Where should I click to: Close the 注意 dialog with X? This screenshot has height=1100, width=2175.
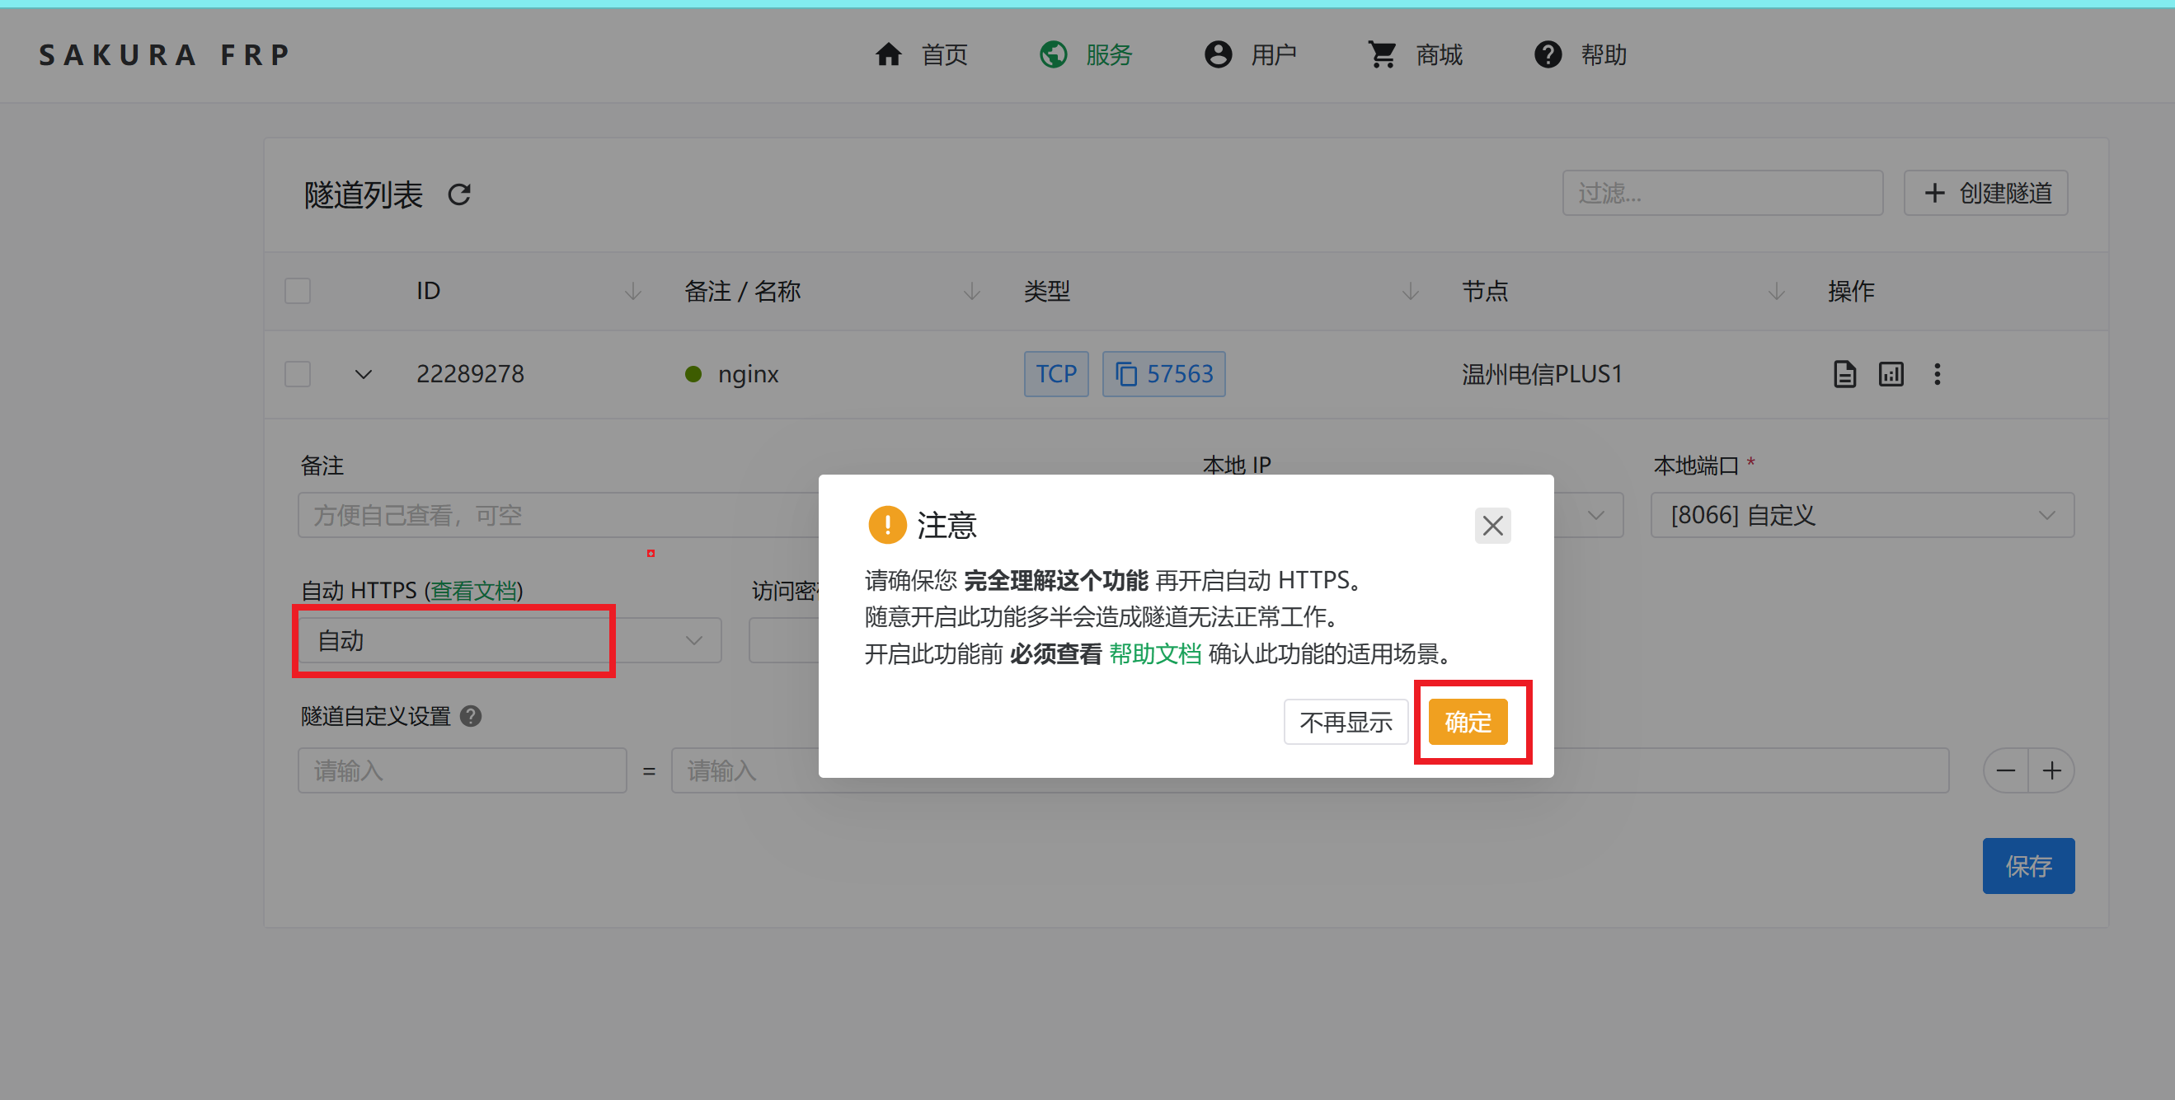[1492, 526]
